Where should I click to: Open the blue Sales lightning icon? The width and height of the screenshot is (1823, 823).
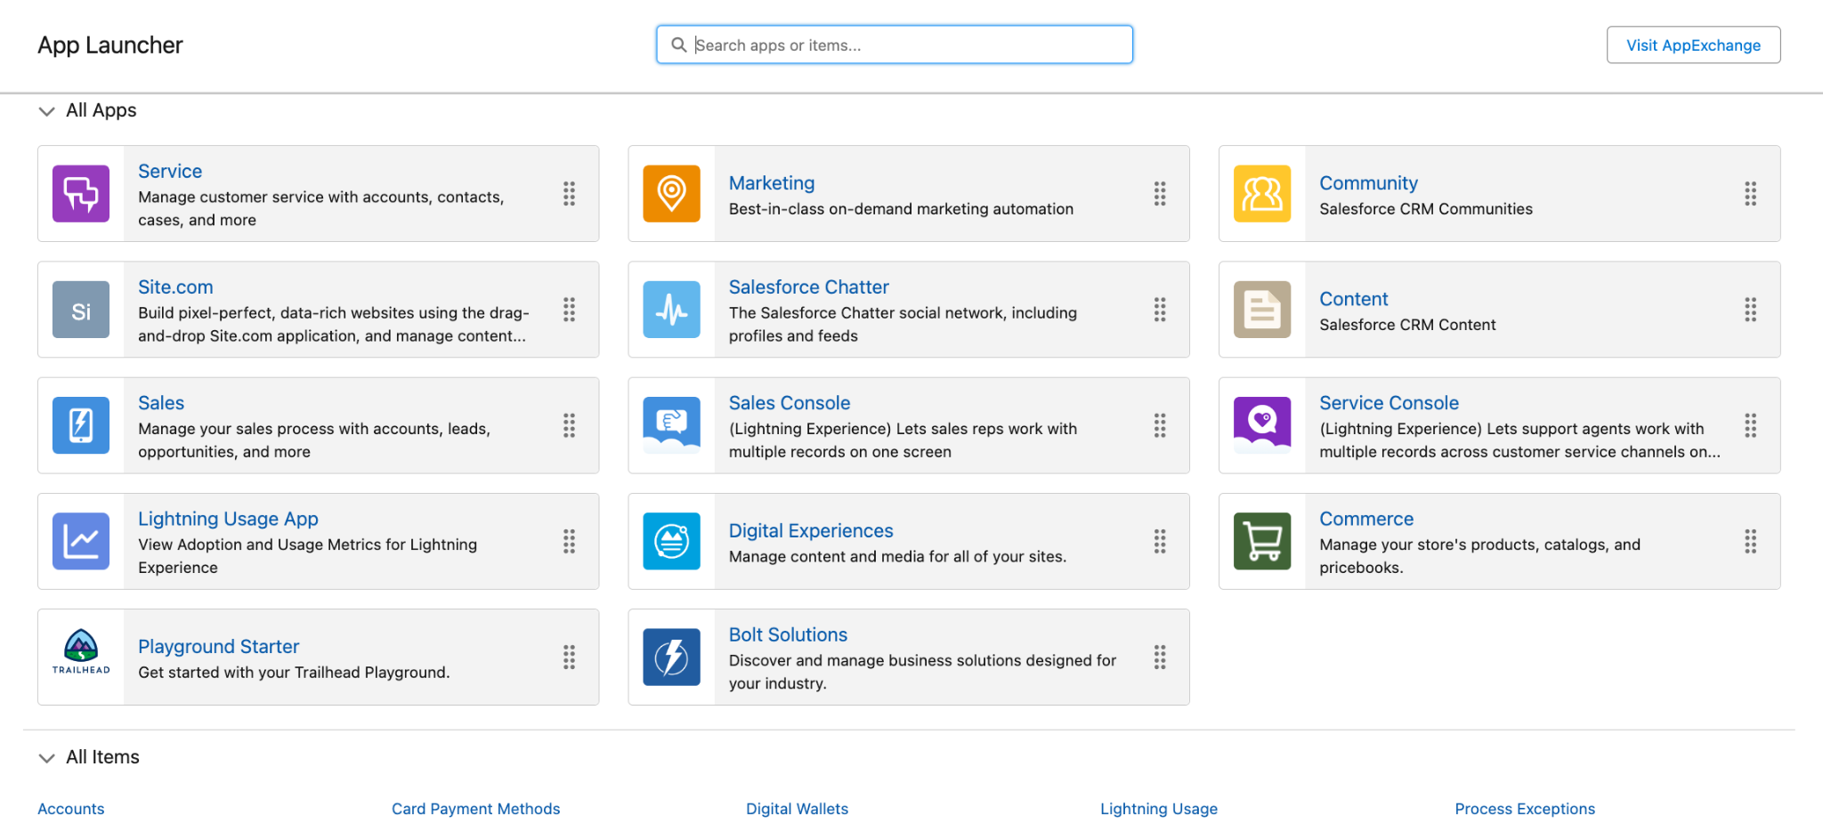point(81,425)
